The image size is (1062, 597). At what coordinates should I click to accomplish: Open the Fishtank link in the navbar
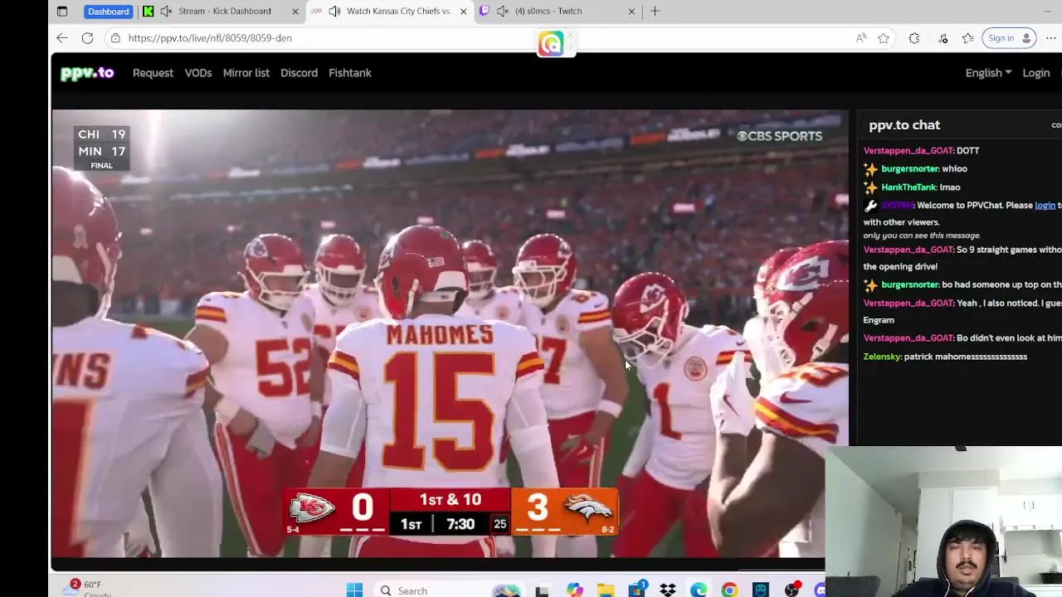[350, 73]
